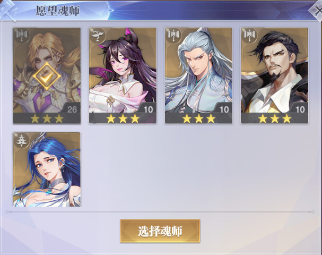Click the hammer emblem beside 愿望魂师 title
The image size is (322, 255).
coord(8,10)
